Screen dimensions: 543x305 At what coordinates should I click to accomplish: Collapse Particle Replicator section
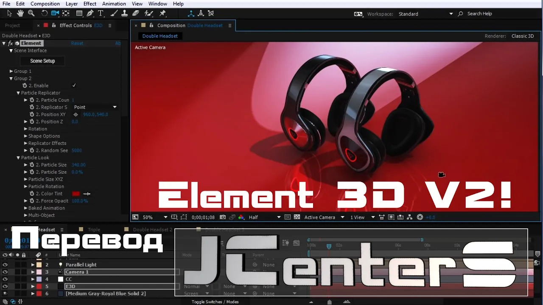coord(18,93)
